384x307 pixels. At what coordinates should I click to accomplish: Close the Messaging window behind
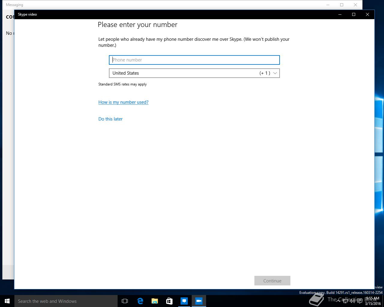point(355,5)
